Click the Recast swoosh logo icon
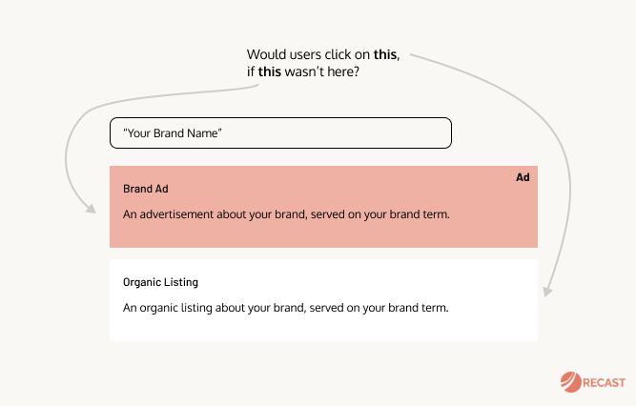Screen dimensions: 636x406 (x=571, y=382)
